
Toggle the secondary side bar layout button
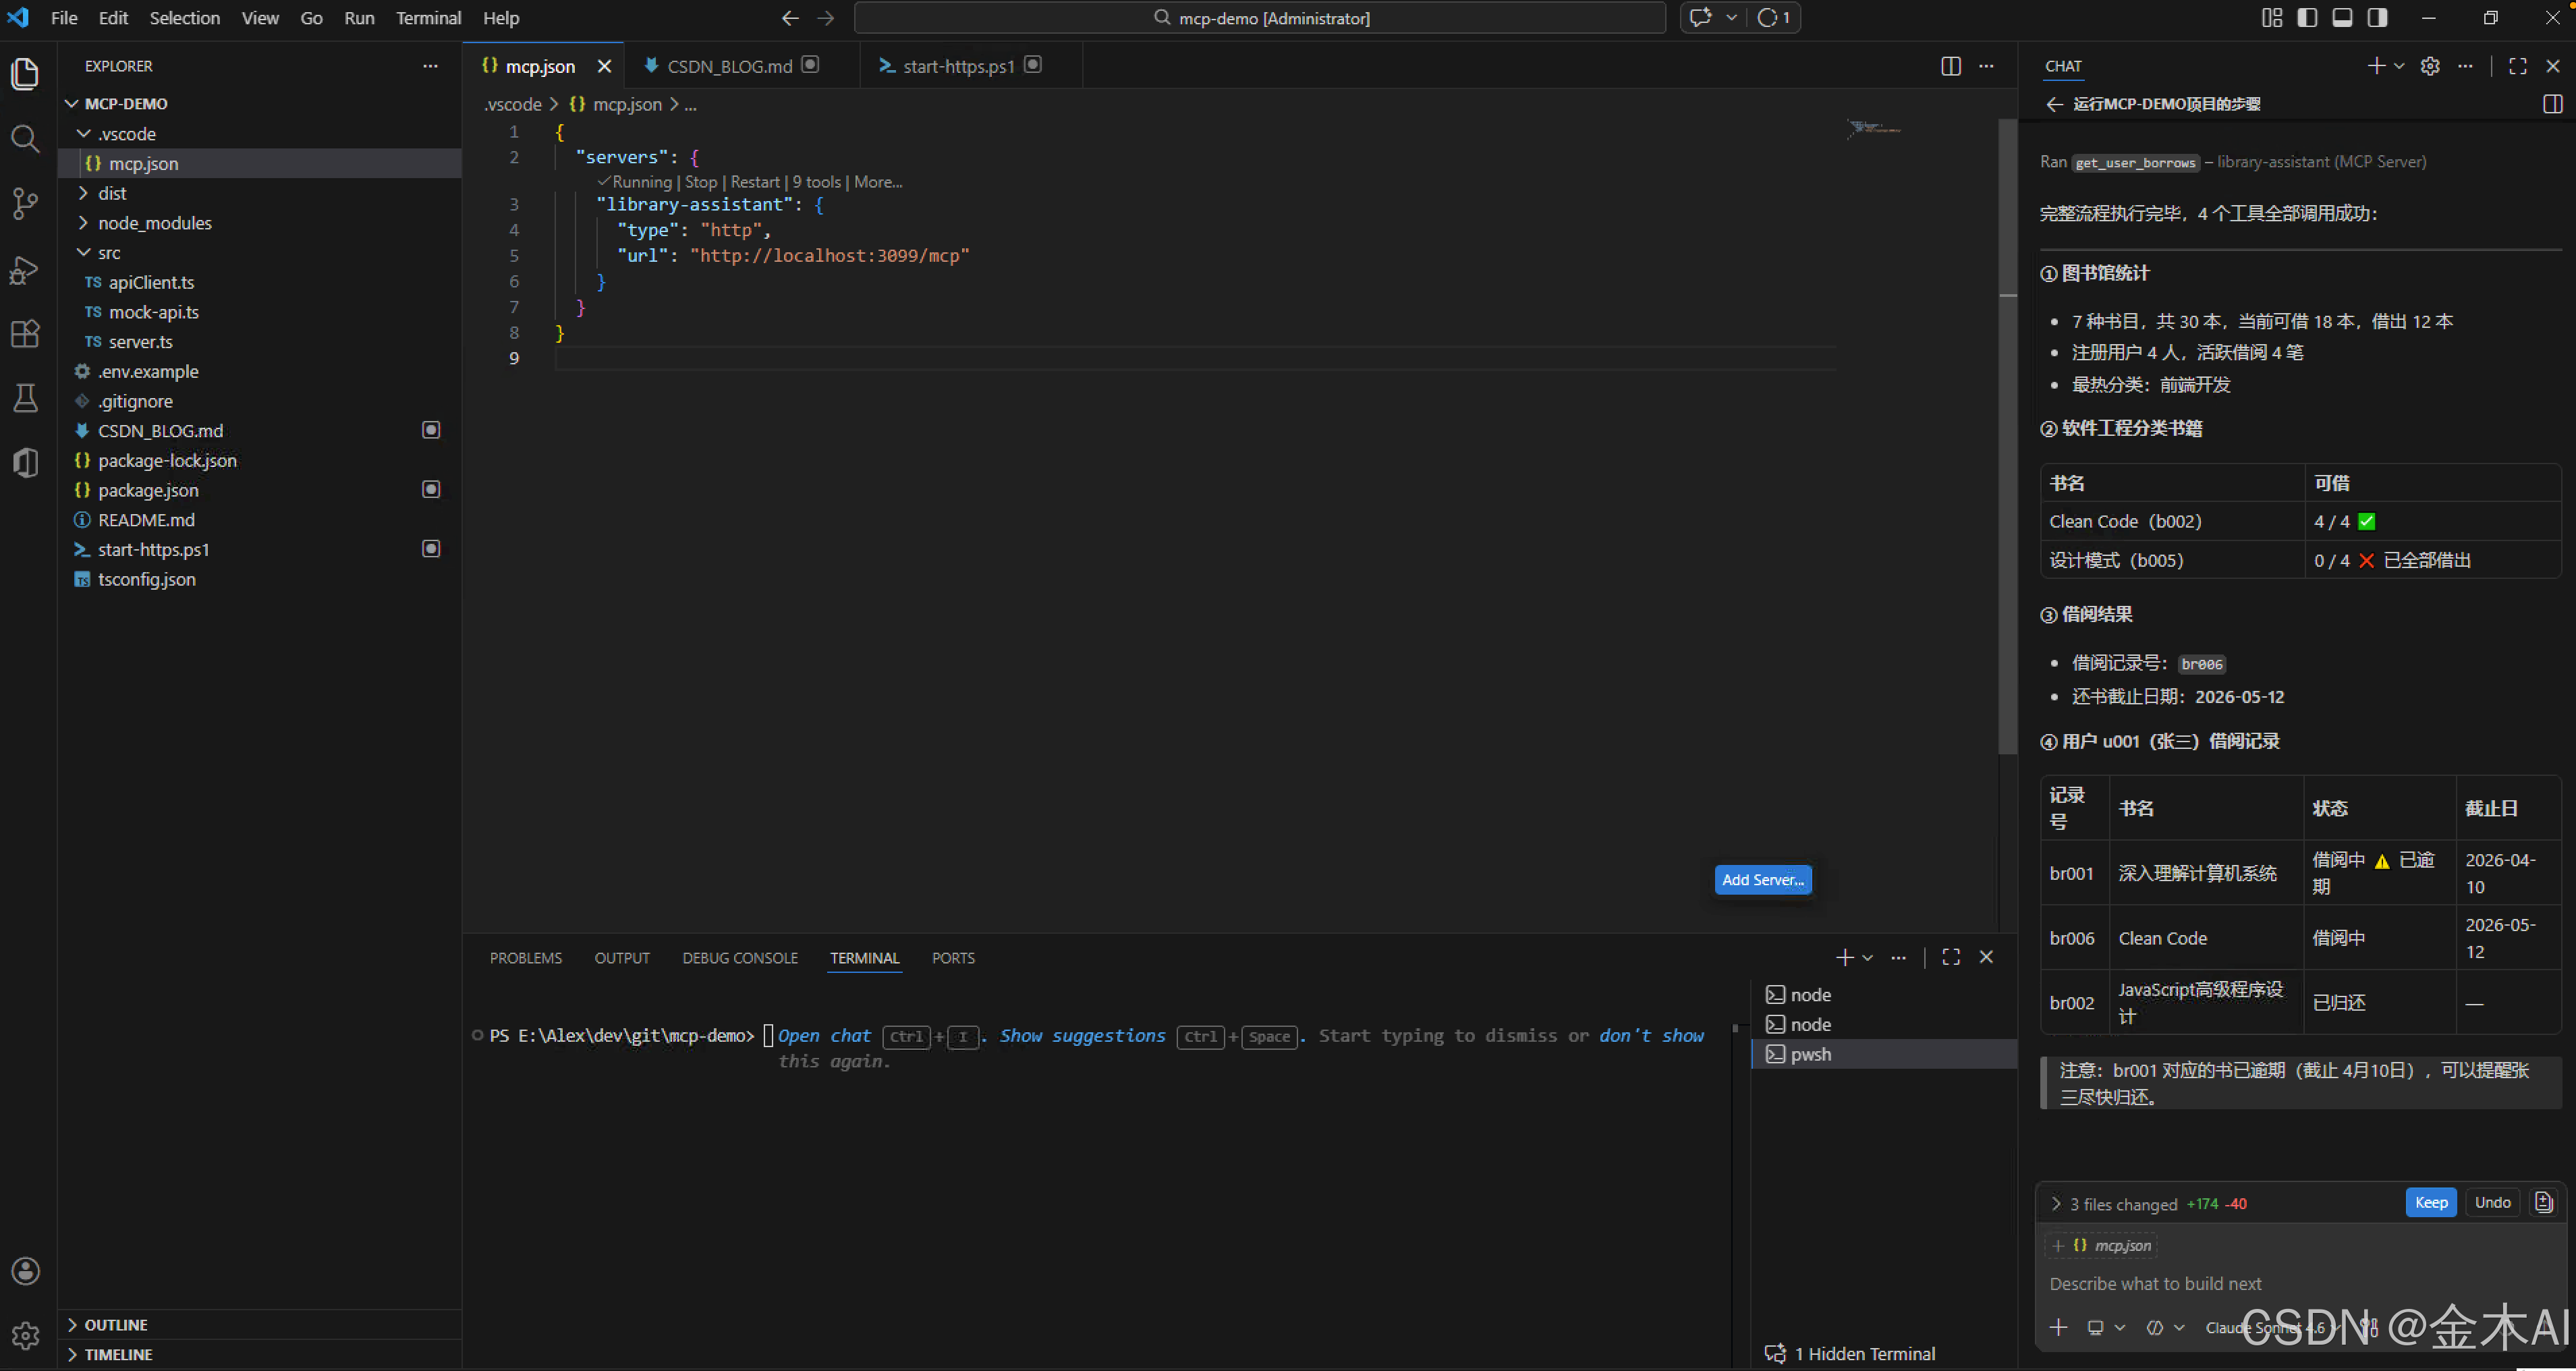point(2377,18)
